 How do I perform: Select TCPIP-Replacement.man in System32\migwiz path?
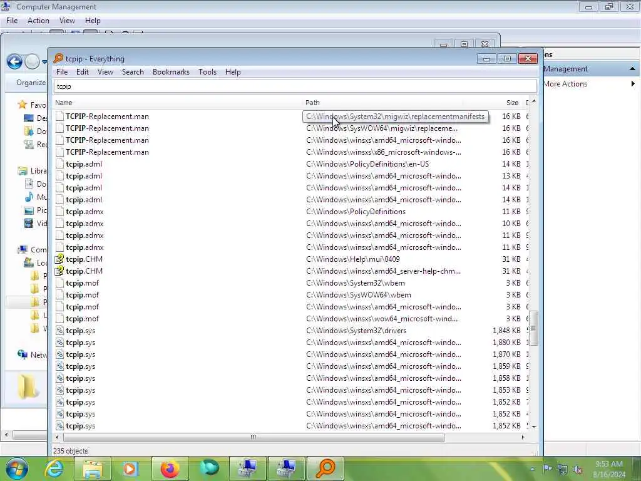pyautogui.click(x=107, y=116)
